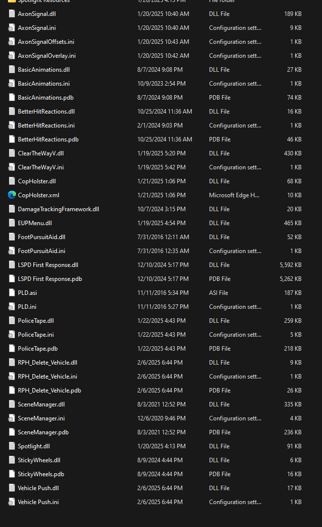Click the BetterHitReactions.ini file icon
The width and height of the screenshot is (322, 527).
pyautogui.click(x=12, y=126)
